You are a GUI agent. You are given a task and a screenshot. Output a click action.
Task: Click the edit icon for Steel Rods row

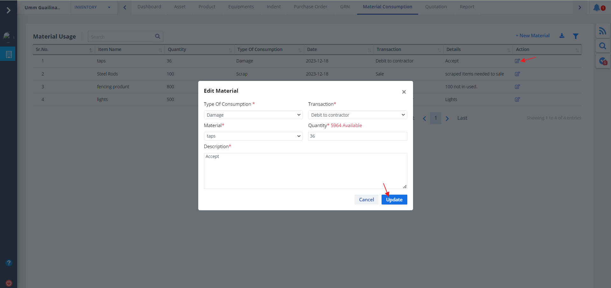click(x=517, y=74)
